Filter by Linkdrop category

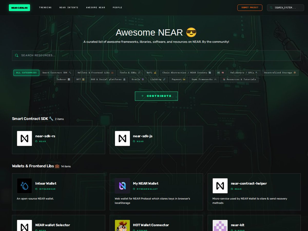tap(158, 79)
